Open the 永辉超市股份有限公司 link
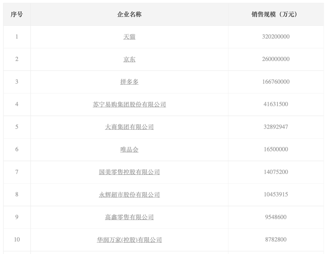The width and height of the screenshot is (327, 254). (x=129, y=195)
